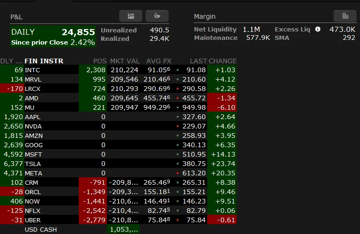Screen dimensions: 360x234
Task: Select the MSFT instrument row
Action: [118, 154]
